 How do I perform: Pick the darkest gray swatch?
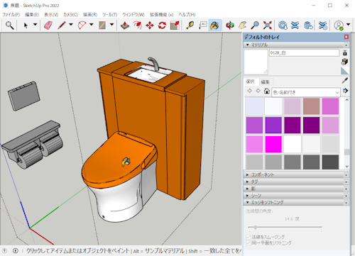point(330,162)
